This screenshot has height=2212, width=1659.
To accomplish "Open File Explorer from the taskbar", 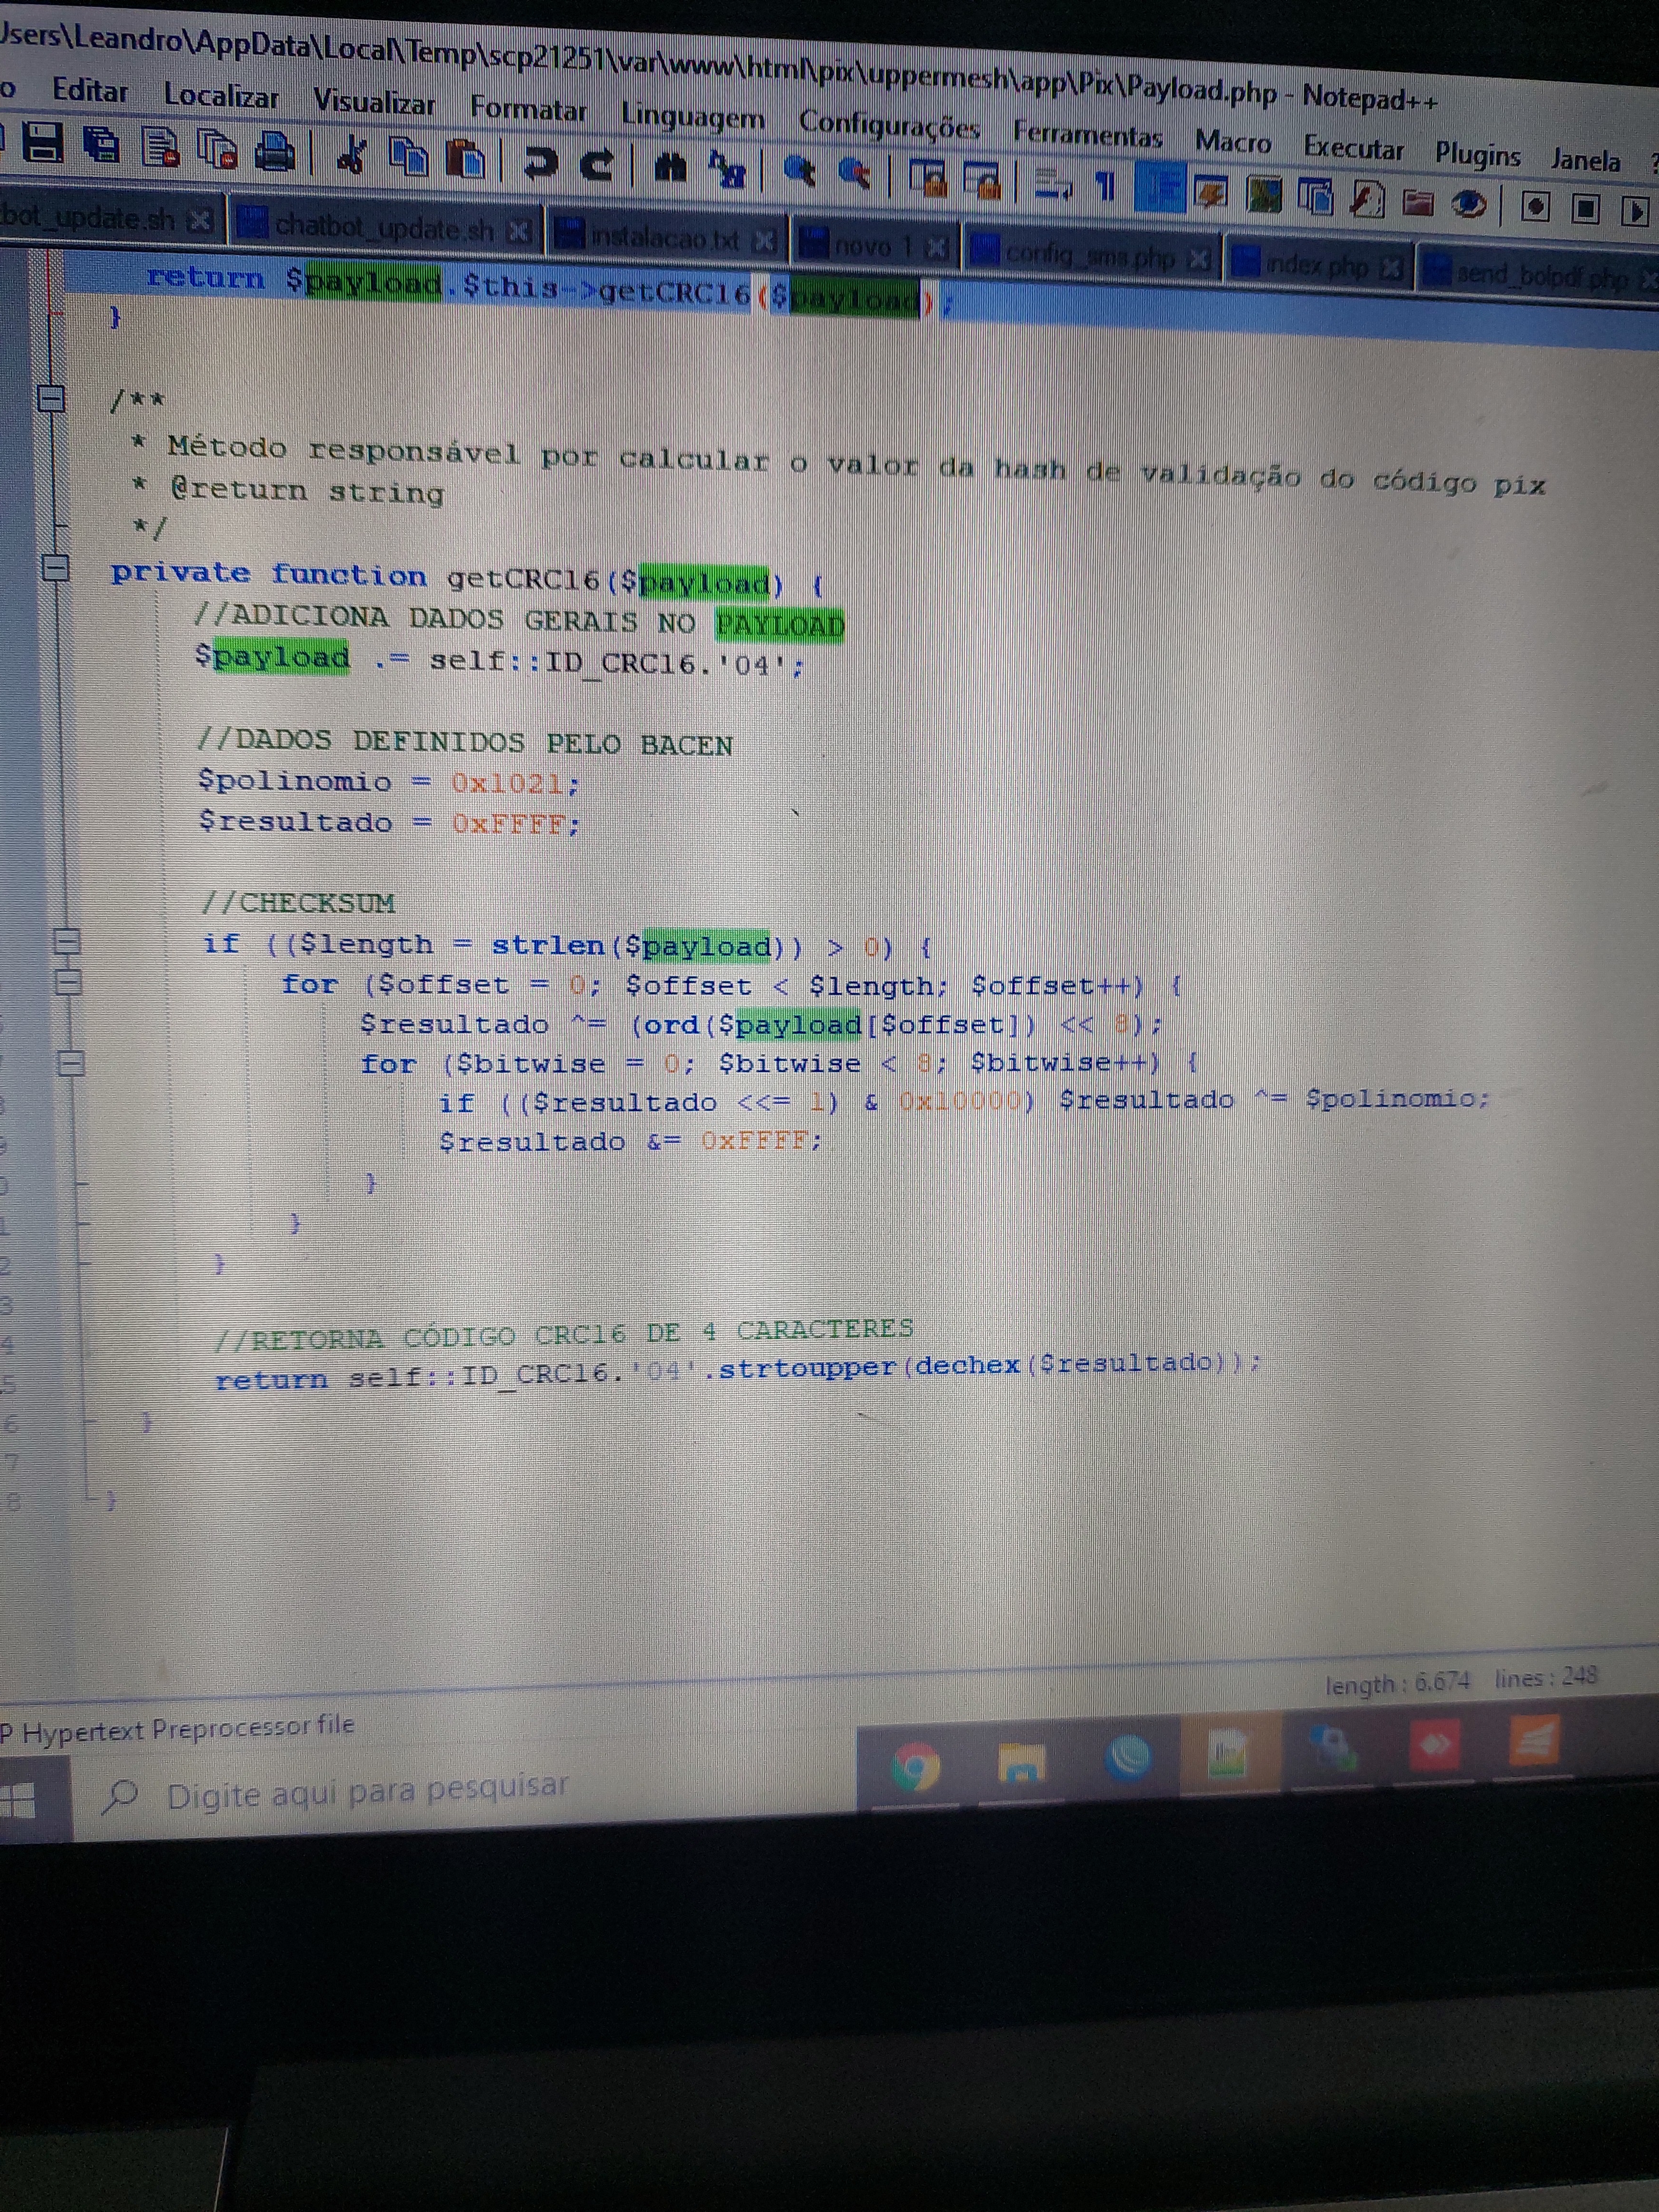I will [x=1021, y=1763].
